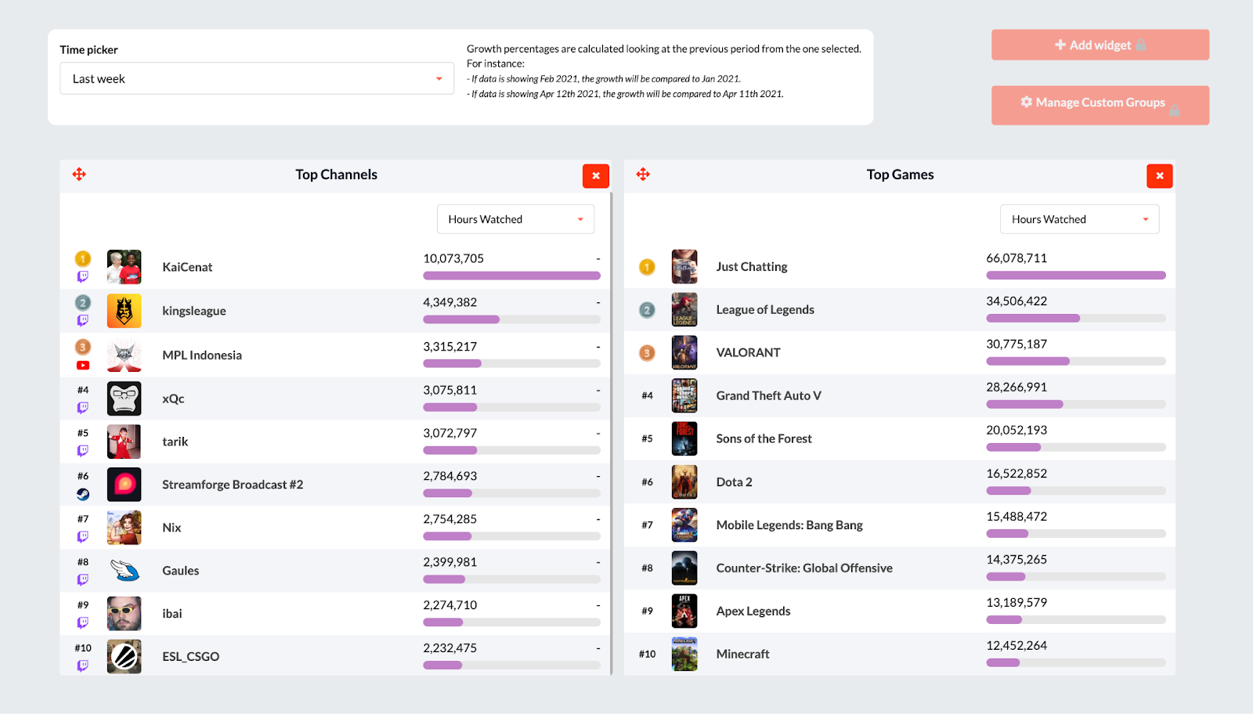The width and height of the screenshot is (1253, 714).
Task: Close the Top Channels widget
Action: click(x=596, y=175)
